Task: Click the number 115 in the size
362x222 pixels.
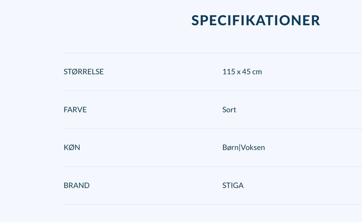Action: [229, 71]
